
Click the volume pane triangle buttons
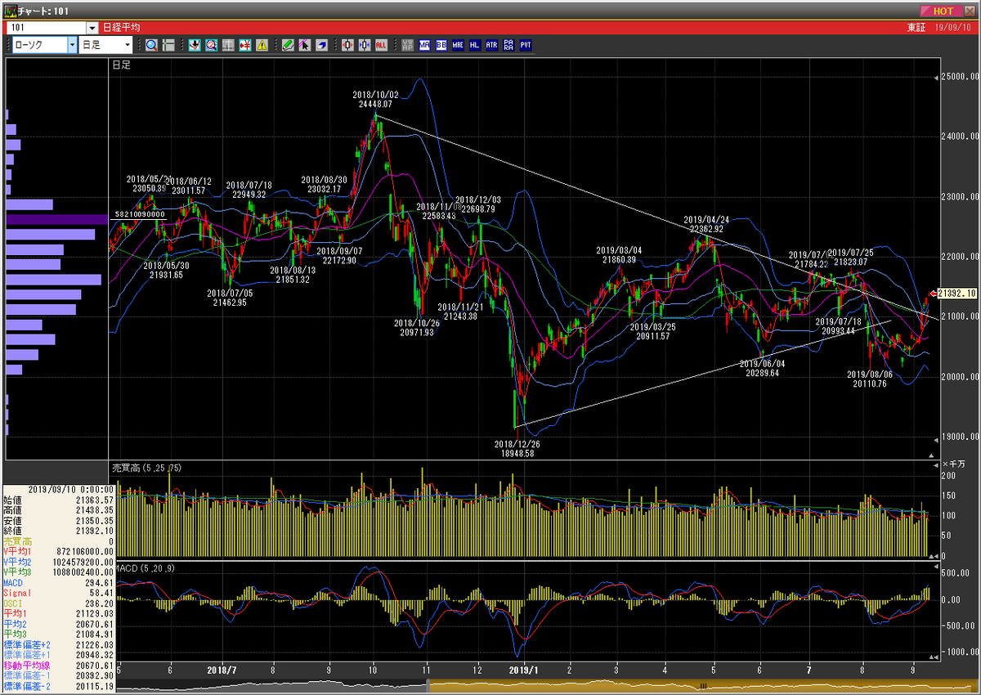(933, 555)
